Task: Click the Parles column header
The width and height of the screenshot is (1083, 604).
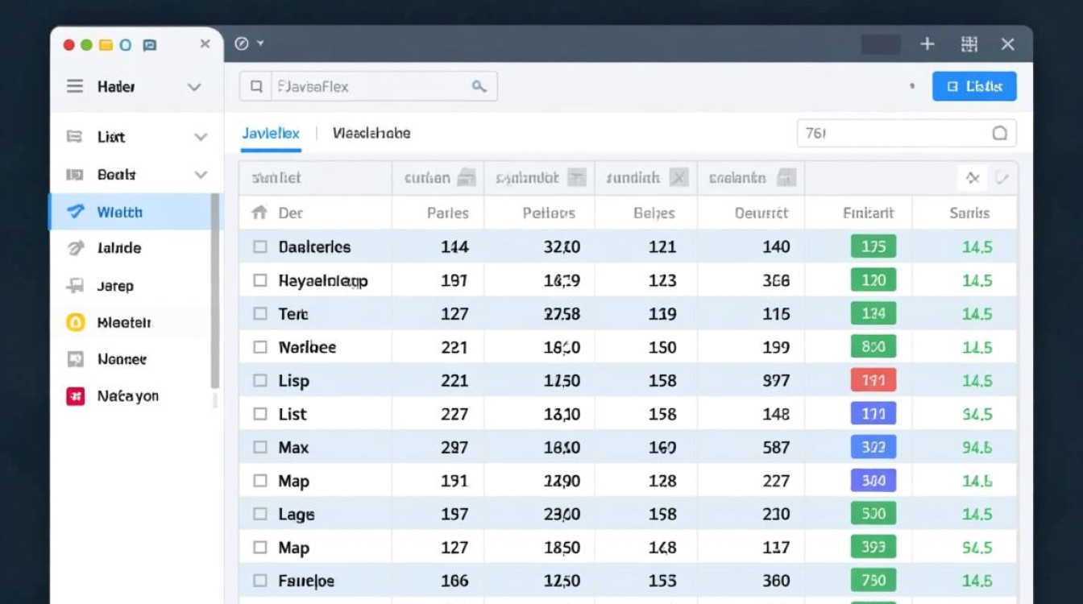Action: pyautogui.click(x=447, y=213)
